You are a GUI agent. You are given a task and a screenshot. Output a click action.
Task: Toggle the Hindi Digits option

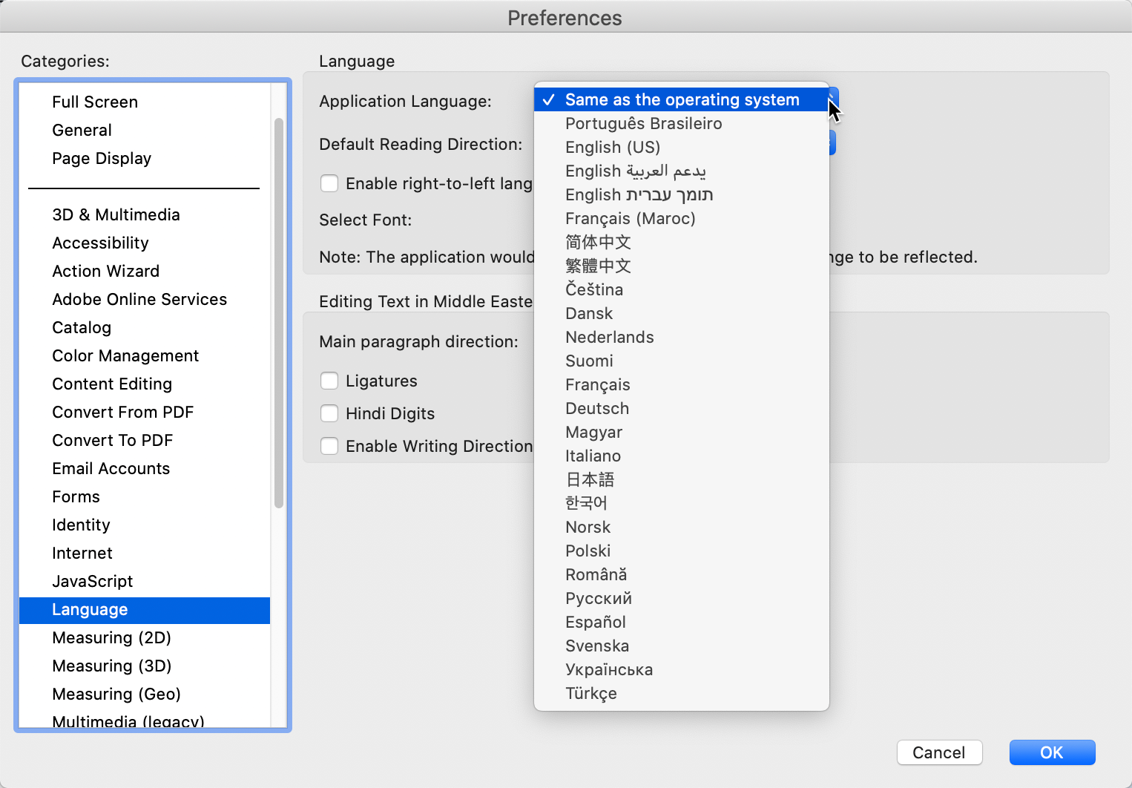click(x=329, y=413)
